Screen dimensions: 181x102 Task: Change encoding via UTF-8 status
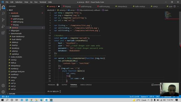(x=152, y=97)
